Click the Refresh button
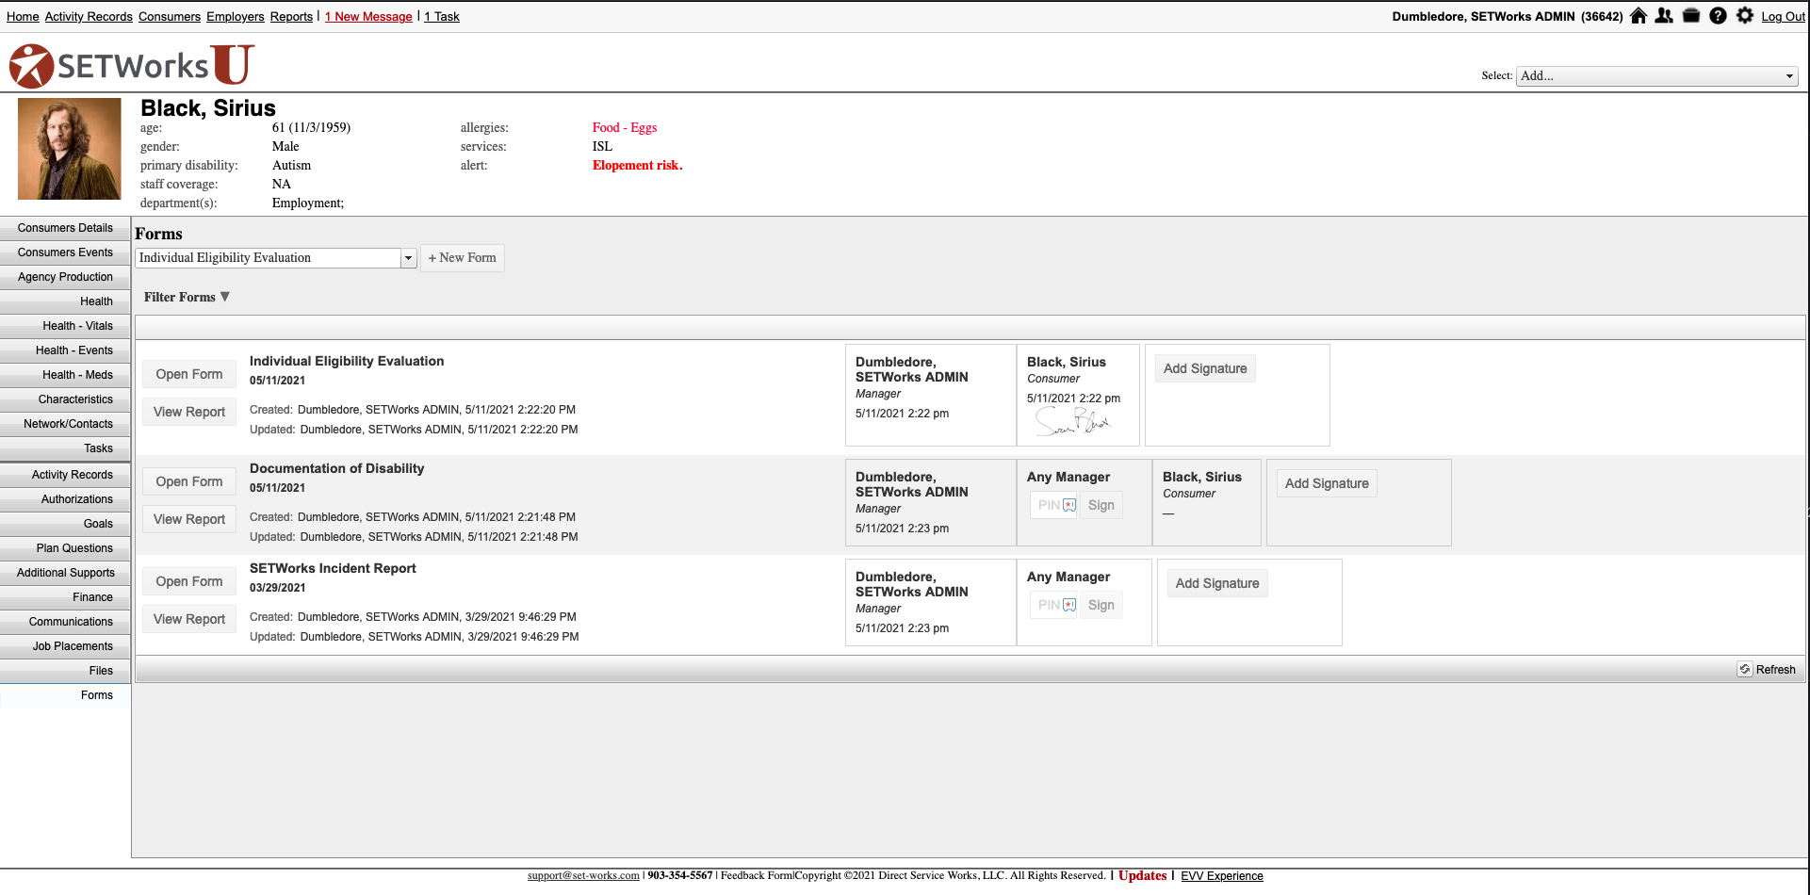The width and height of the screenshot is (1810, 895). click(1768, 670)
